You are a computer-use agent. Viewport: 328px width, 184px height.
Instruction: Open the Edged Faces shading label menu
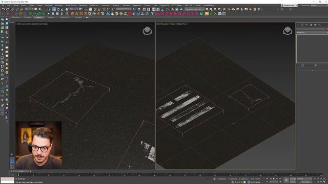pyautogui.click(x=182, y=24)
